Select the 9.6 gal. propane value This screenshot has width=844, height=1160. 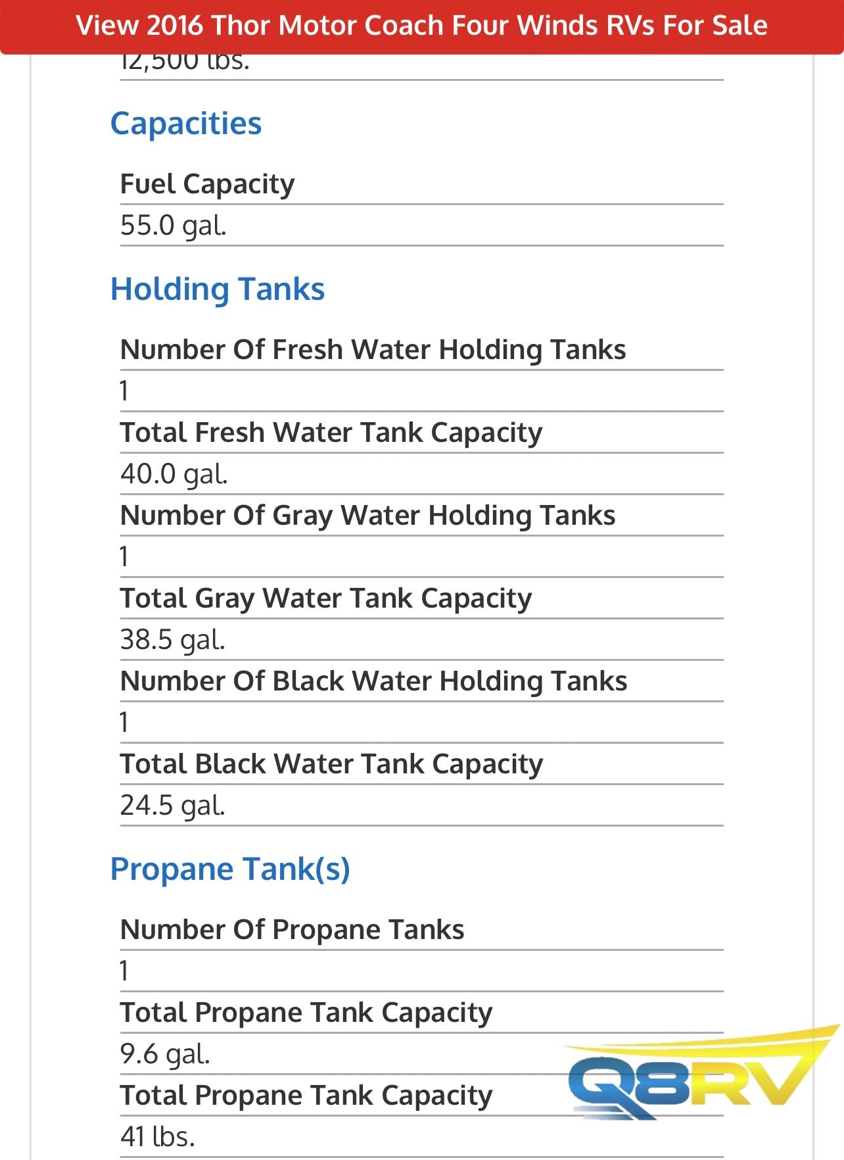pyautogui.click(x=165, y=1054)
